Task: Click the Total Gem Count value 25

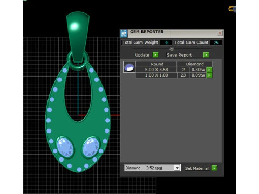Action: [x=216, y=43]
